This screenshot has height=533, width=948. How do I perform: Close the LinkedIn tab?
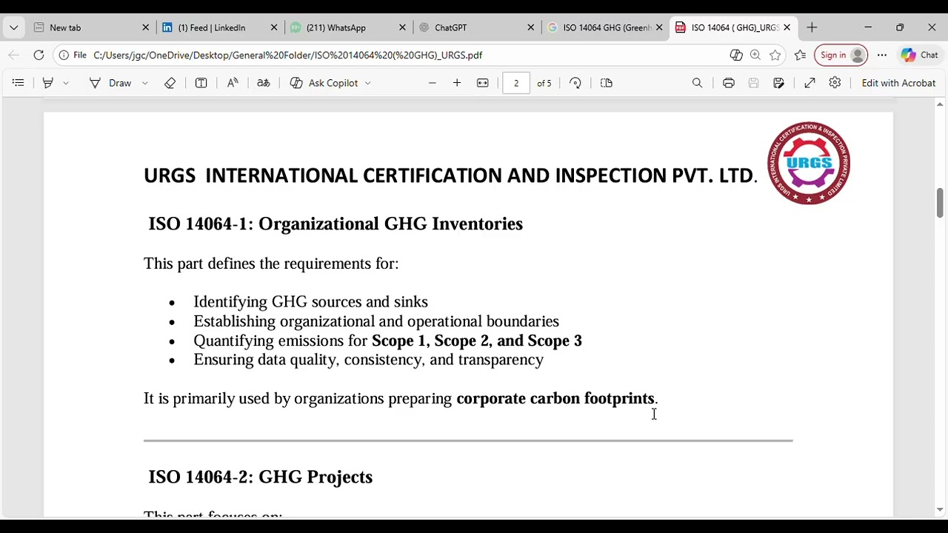(274, 27)
